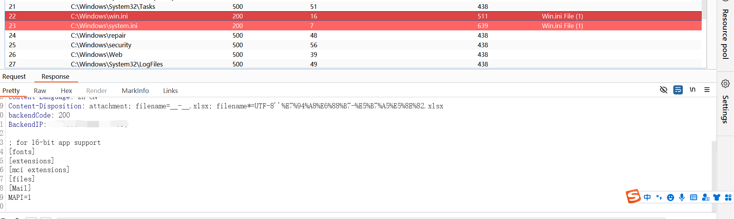Image resolution: width=734 pixels, height=219 pixels.
Task: Click 'Win.ini File (1)' in row 23
Action: 562,26
